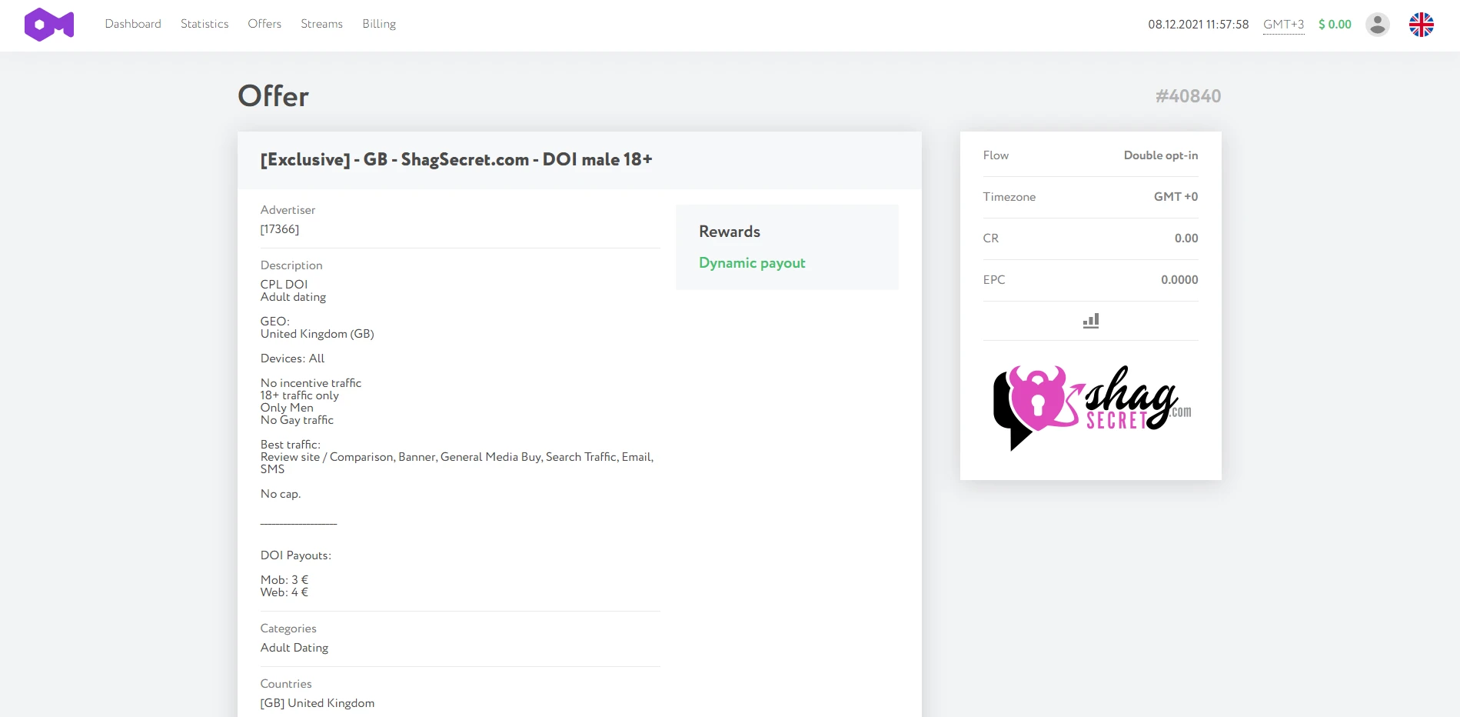Select the offer ID #40840

(1188, 96)
